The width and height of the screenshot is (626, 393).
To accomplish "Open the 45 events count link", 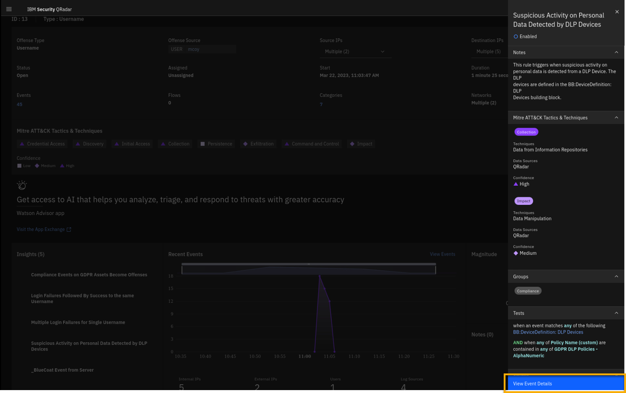I will pos(20,104).
